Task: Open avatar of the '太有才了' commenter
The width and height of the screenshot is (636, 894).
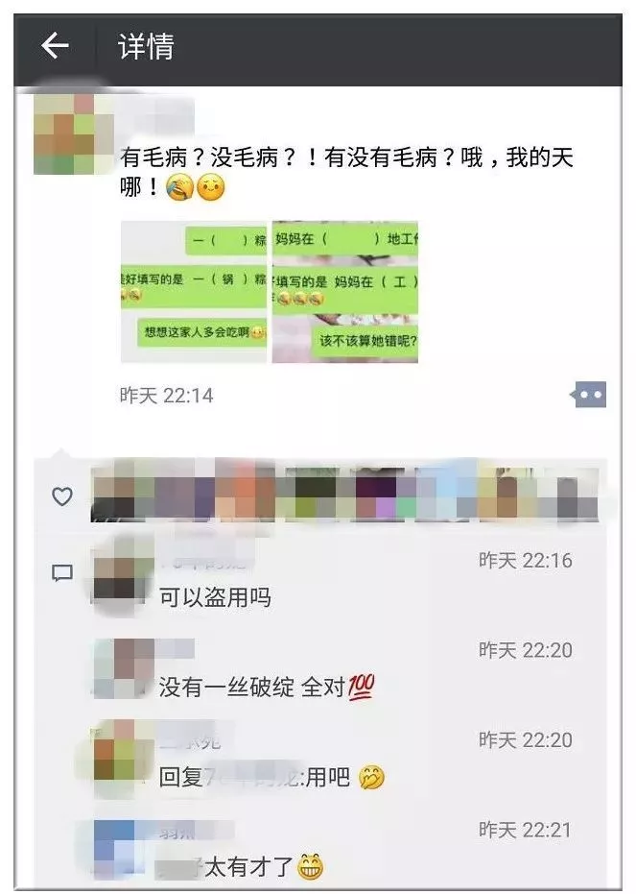Action: [112, 850]
